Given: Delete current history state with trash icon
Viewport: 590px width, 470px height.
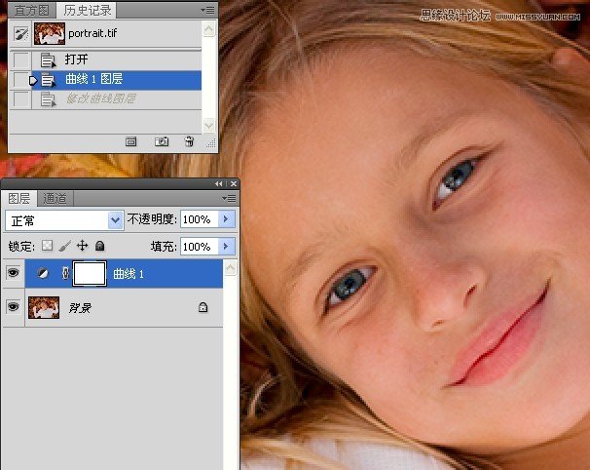Looking at the screenshot, I should [189, 141].
